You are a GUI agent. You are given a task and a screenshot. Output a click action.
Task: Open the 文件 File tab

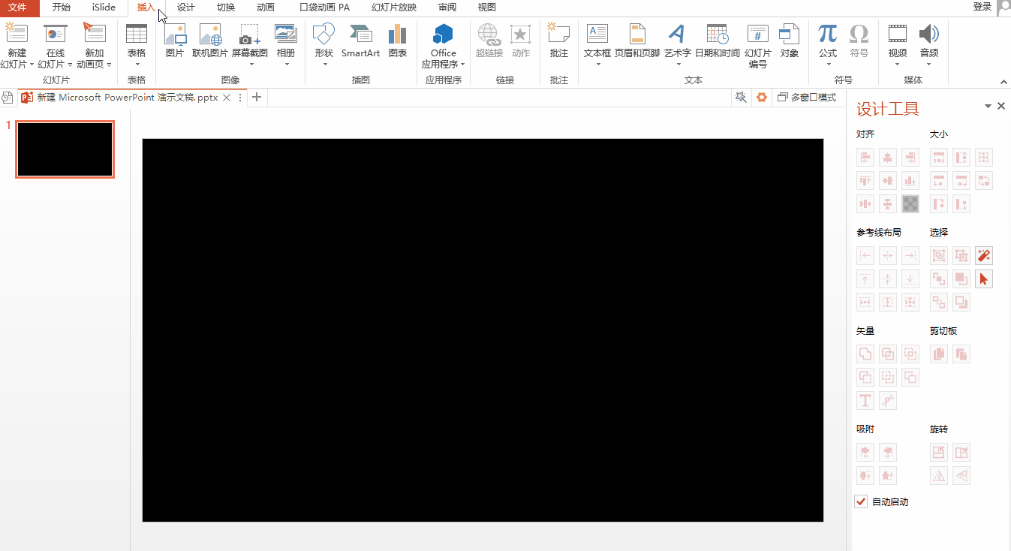click(x=17, y=8)
